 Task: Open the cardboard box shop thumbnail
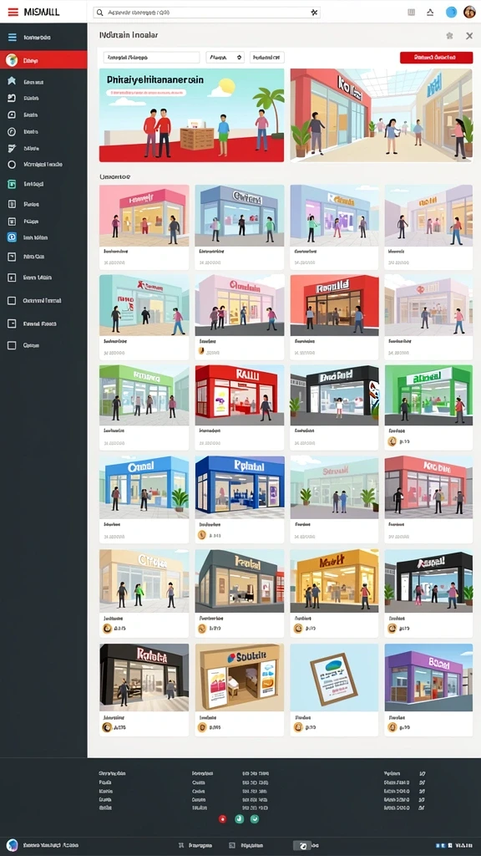pyautogui.click(x=240, y=677)
